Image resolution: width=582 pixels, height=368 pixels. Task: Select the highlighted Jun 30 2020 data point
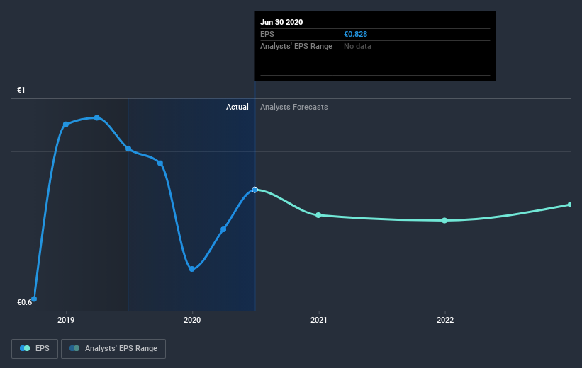(x=254, y=190)
